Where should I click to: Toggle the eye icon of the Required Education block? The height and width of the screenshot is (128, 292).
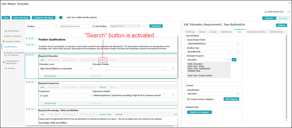(29, 55)
